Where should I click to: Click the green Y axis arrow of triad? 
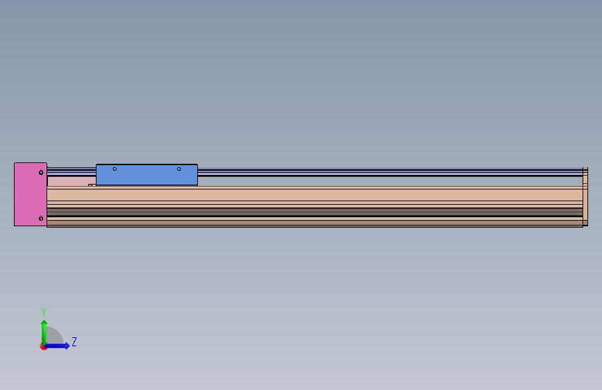(44, 332)
